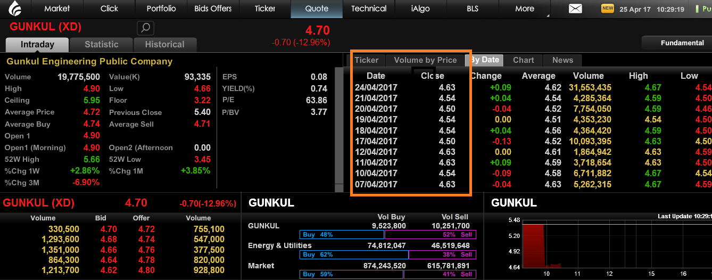Open the BLS menu
Screen dimensions: 712x280
(x=472, y=9)
